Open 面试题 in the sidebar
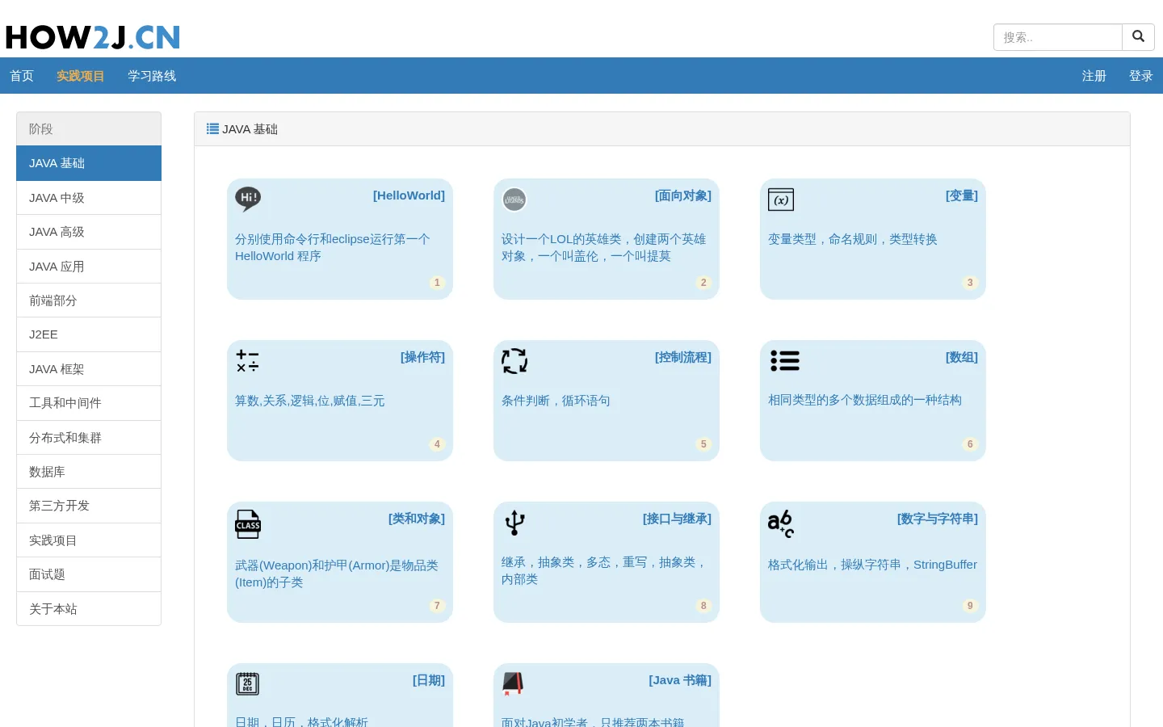1163x727 pixels. coord(89,574)
